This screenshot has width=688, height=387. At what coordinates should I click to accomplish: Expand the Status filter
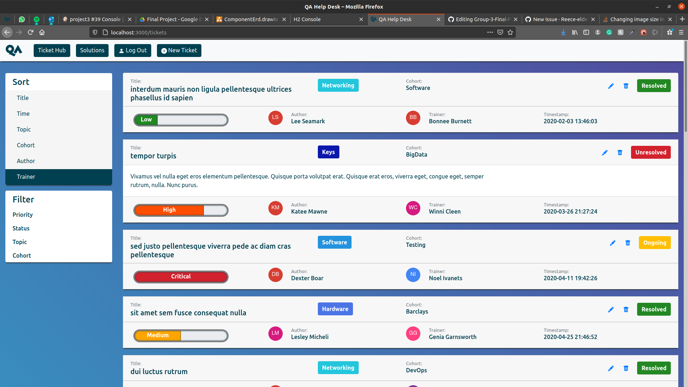coord(21,228)
